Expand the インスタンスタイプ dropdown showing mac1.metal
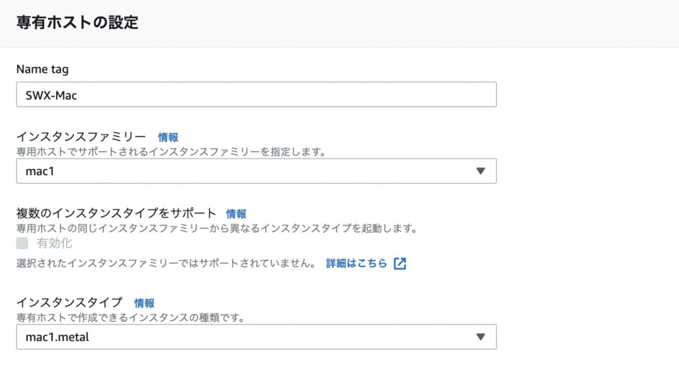This screenshot has width=679, height=370. coord(256,337)
